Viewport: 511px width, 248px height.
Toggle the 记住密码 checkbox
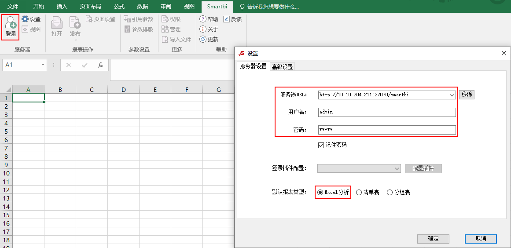321,145
